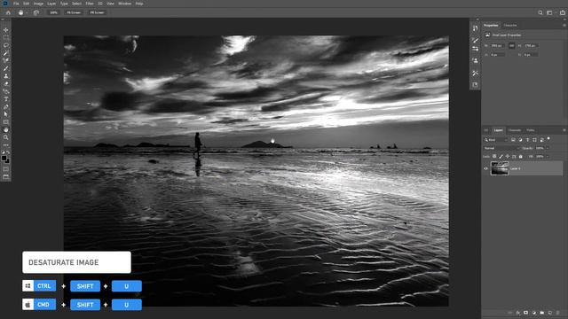This screenshot has width=568, height=319.
Task: Click the Fit Screen button
Action: coord(74,12)
